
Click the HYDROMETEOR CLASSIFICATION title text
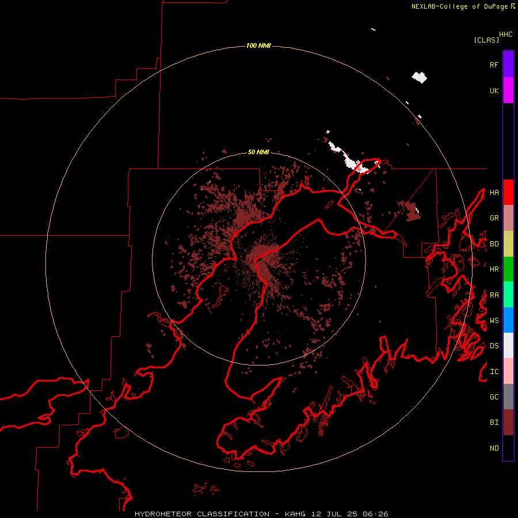pyautogui.click(x=202, y=514)
